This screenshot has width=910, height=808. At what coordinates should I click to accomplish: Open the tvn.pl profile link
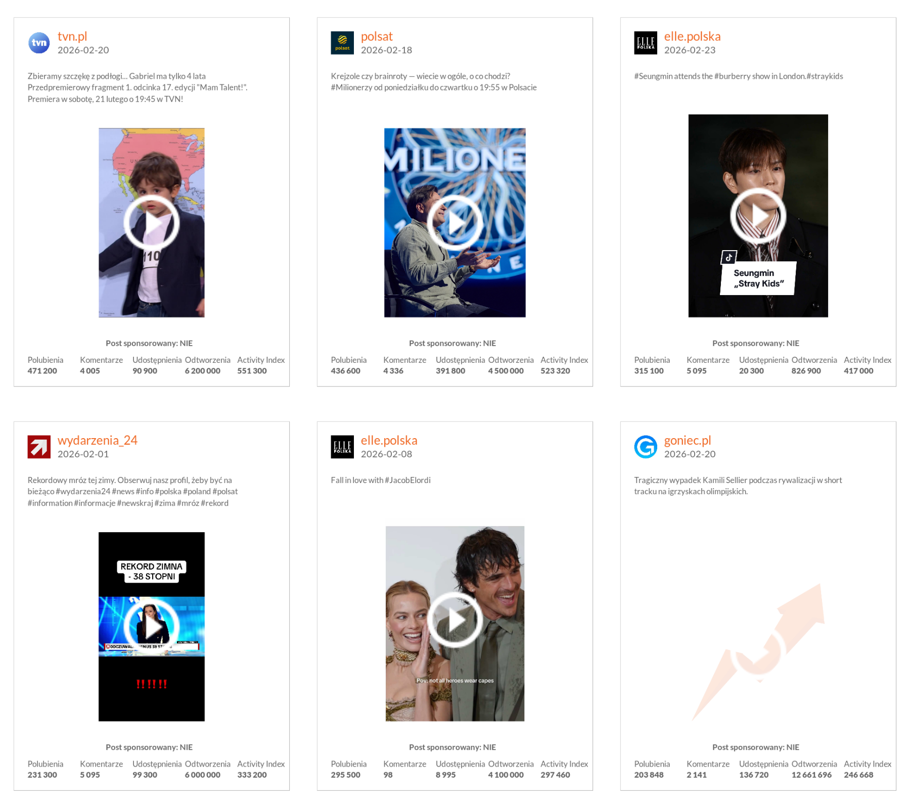click(x=72, y=36)
